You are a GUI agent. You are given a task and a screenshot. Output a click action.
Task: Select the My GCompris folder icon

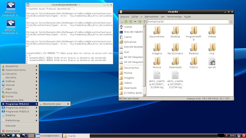click(x=175, y=49)
